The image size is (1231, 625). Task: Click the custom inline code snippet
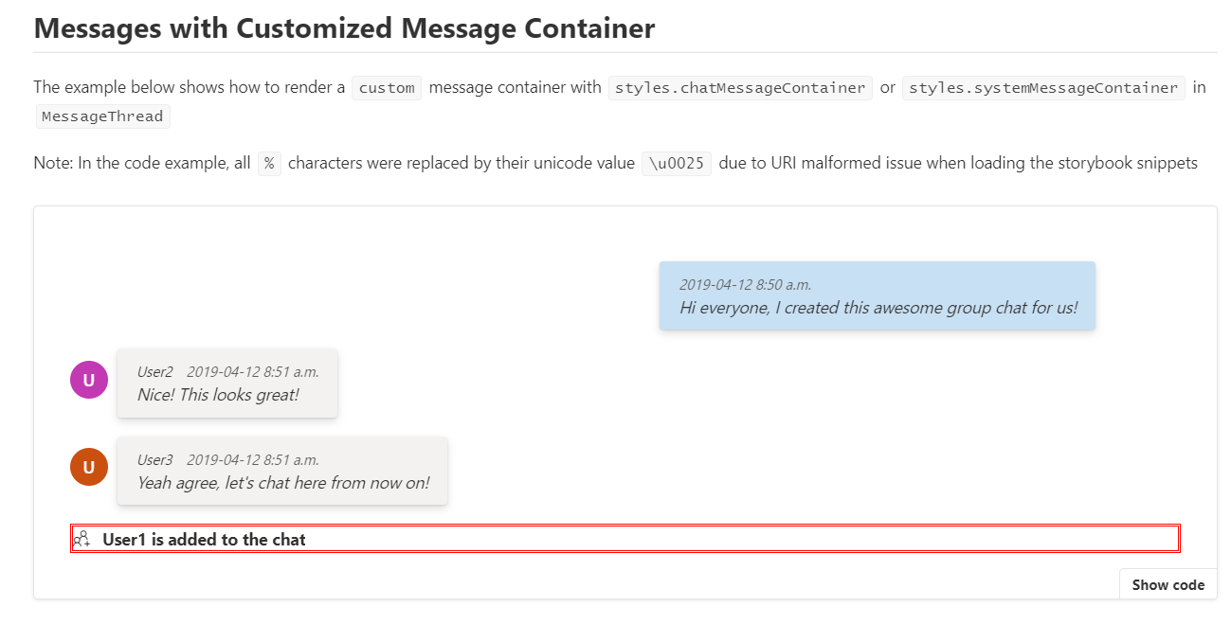[386, 87]
